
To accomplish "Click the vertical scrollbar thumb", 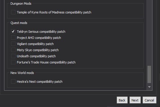I will tap(149, 74).
